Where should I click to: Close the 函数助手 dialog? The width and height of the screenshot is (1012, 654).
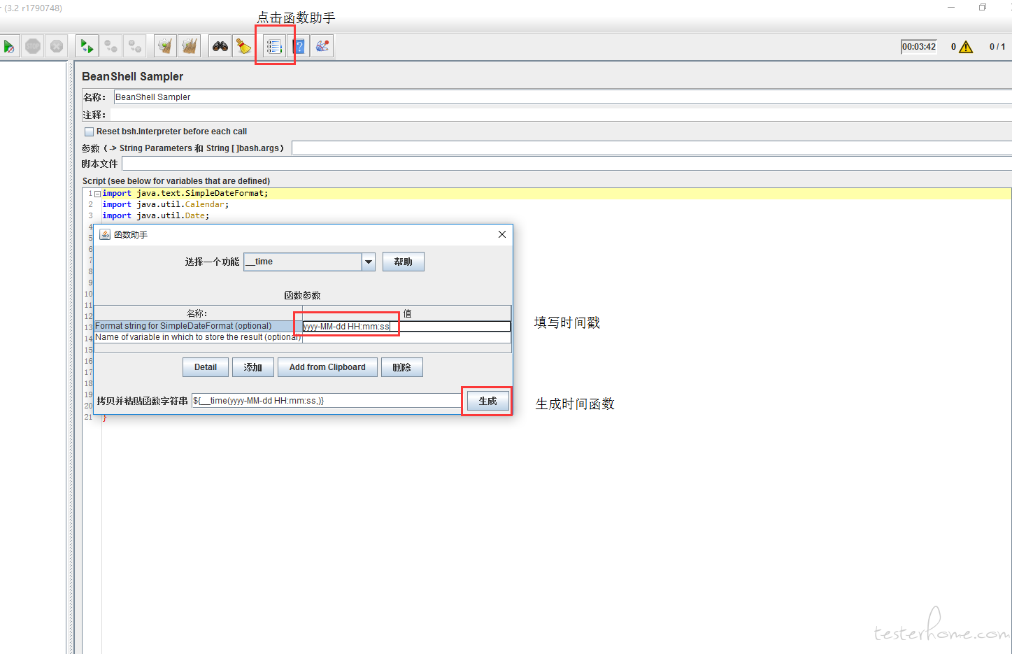coord(501,234)
